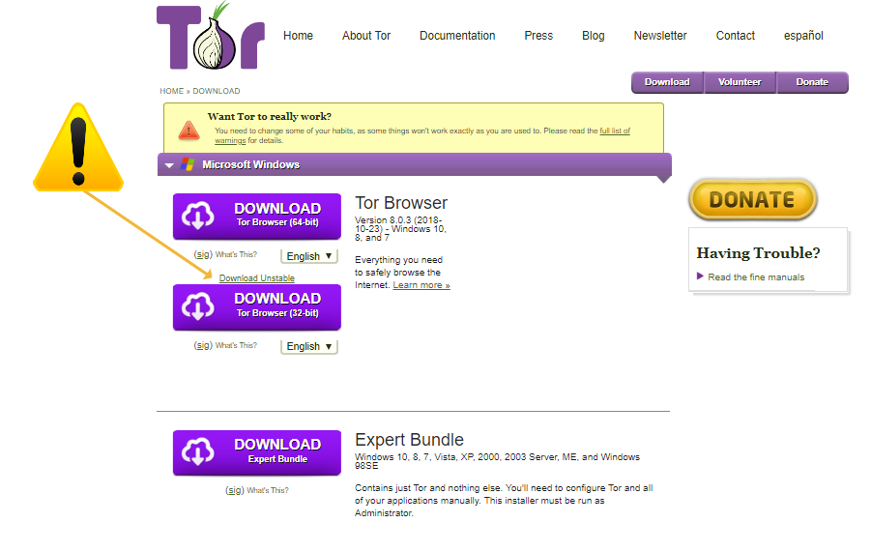Download Tor Browser 32-bit
The height and width of the screenshot is (552, 871).
(256, 307)
